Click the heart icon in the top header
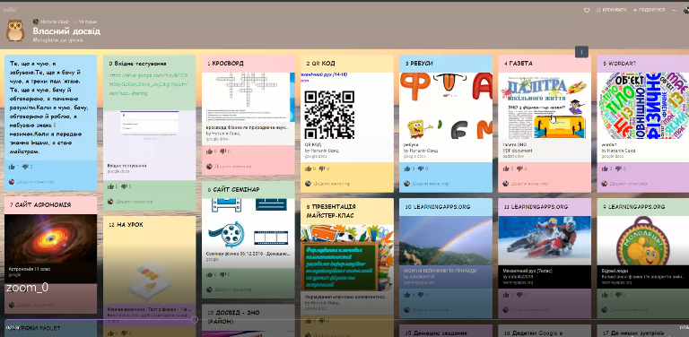 (586, 10)
